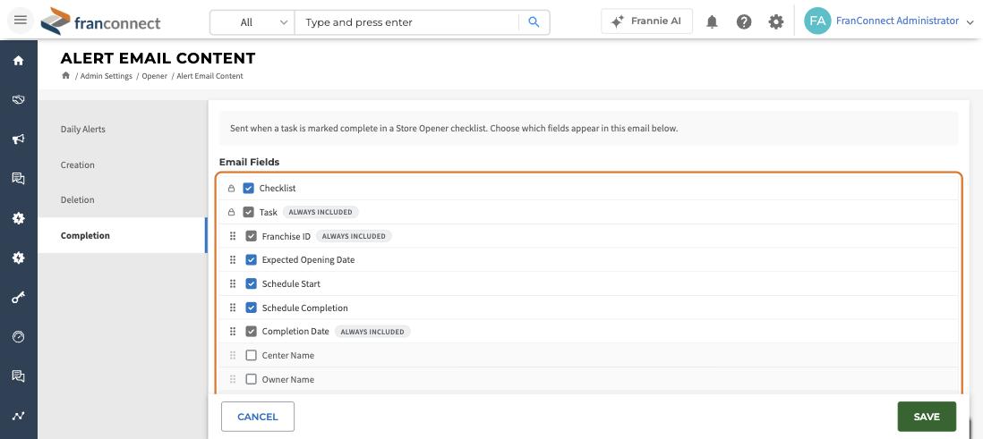Click the Owner Name label

click(287, 379)
